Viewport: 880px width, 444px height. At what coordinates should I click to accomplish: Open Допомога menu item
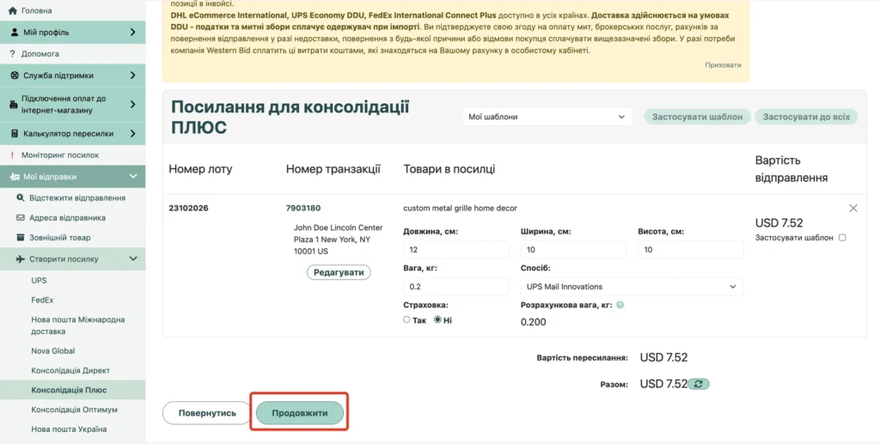coord(40,54)
